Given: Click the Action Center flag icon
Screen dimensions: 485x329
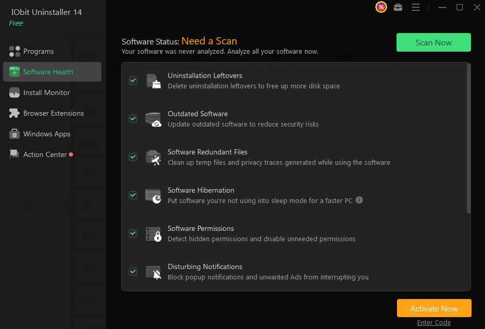Looking at the screenshot, I should (14, 154).
